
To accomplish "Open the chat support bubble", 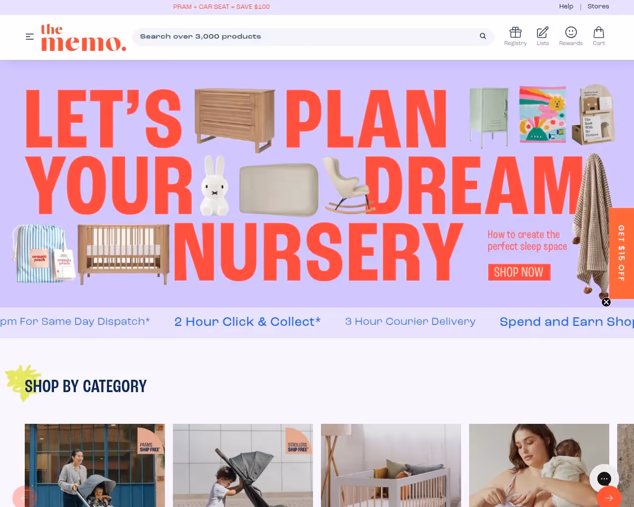I will tap(604, 479).
